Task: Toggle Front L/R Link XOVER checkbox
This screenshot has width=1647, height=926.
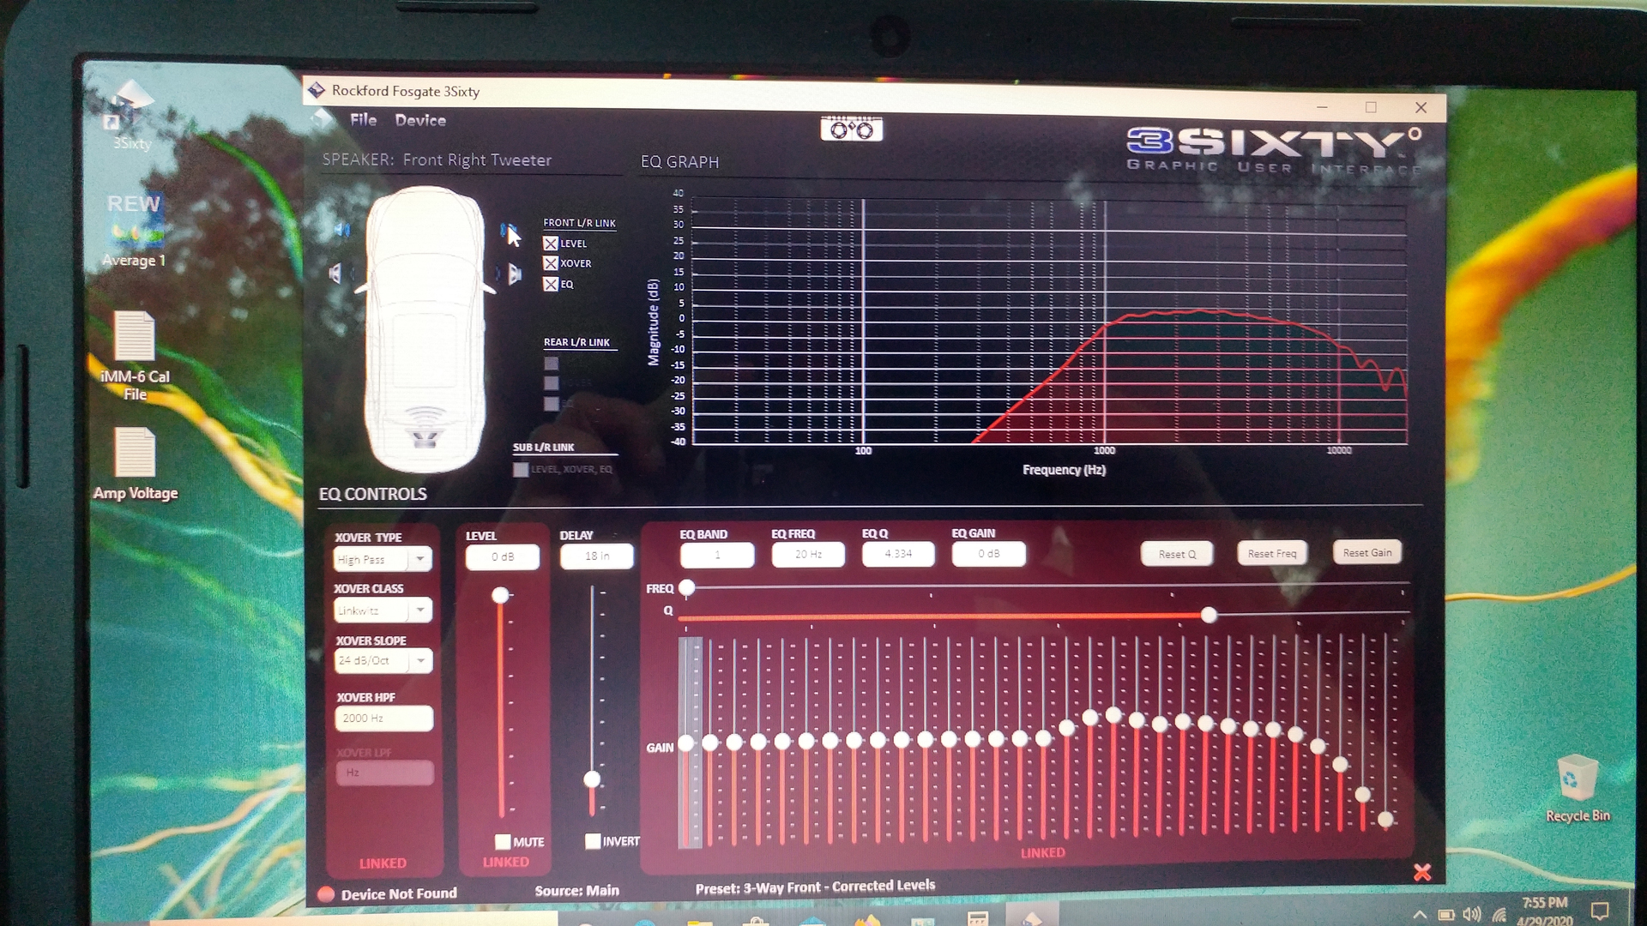Action: 551,263
